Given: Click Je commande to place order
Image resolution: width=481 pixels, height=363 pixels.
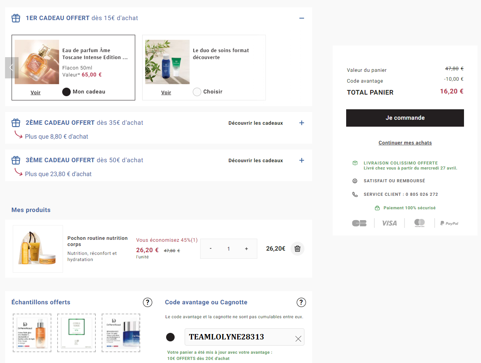Looking at the screenshot, I should point(405,118).
